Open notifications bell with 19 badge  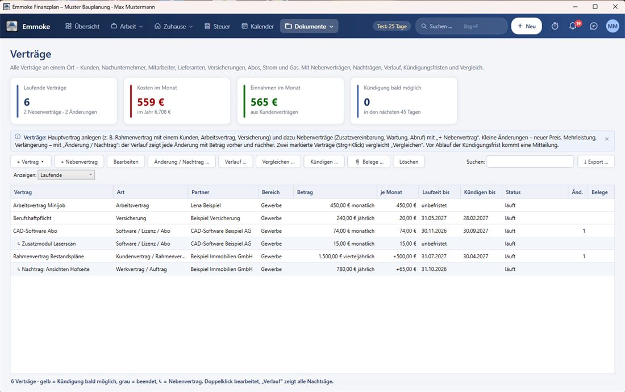573,26
